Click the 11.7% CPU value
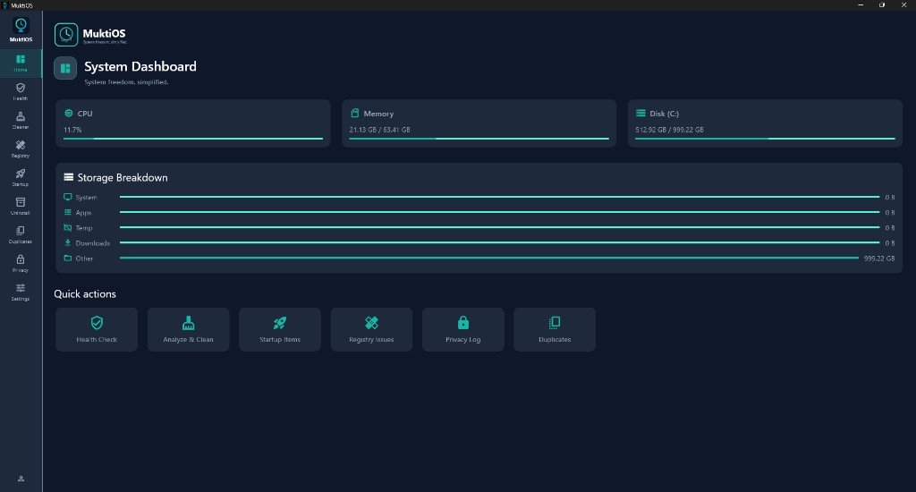 72,130
